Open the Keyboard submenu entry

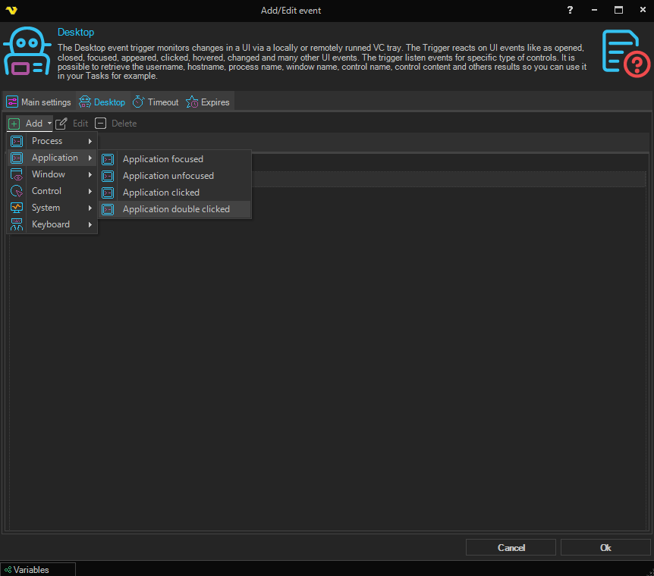pyautogui.click(x=52, y=224)
